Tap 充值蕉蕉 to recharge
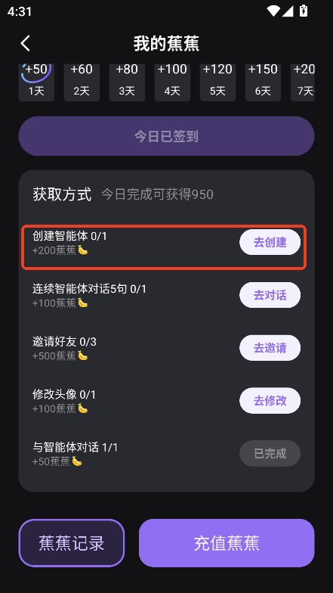Image resolution: width=333 pixels, height=593 pixels. 227,543
